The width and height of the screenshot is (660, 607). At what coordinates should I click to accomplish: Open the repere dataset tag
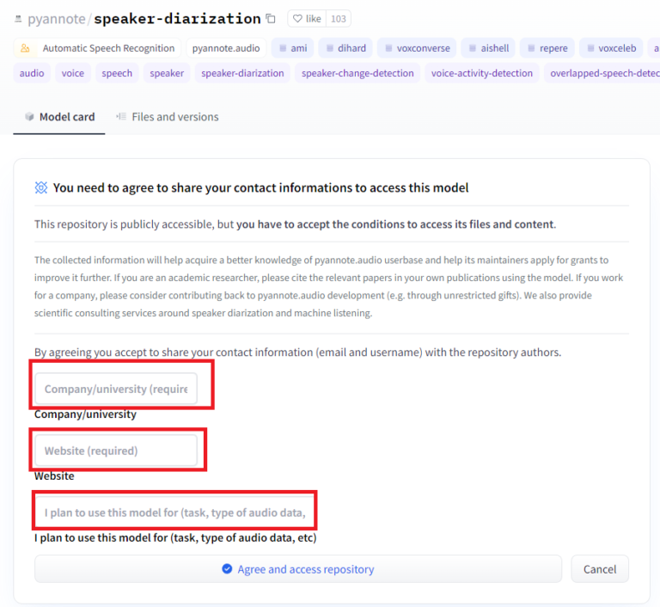pyautogui.click(x=547, y=48)
